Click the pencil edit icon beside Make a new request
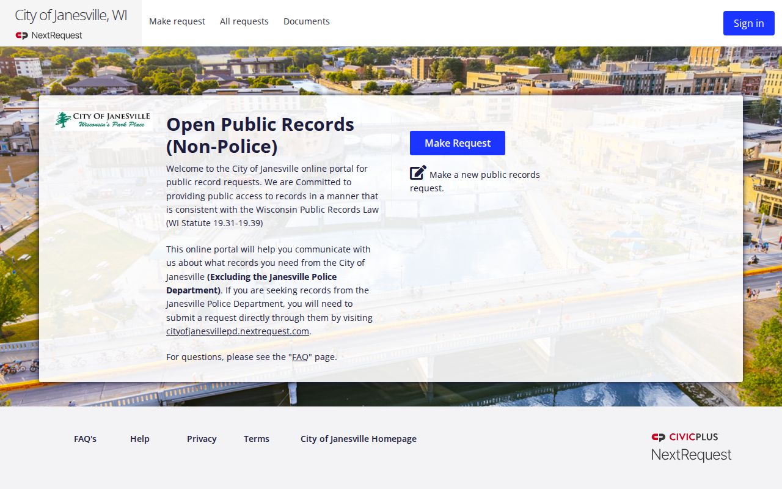The width and height of the screenshot is (782, 489). 418,173
